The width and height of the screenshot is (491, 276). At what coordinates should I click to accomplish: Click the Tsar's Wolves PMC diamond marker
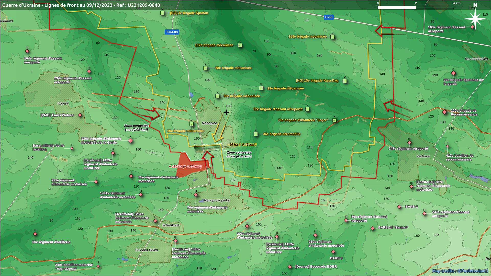click(80, 115)
